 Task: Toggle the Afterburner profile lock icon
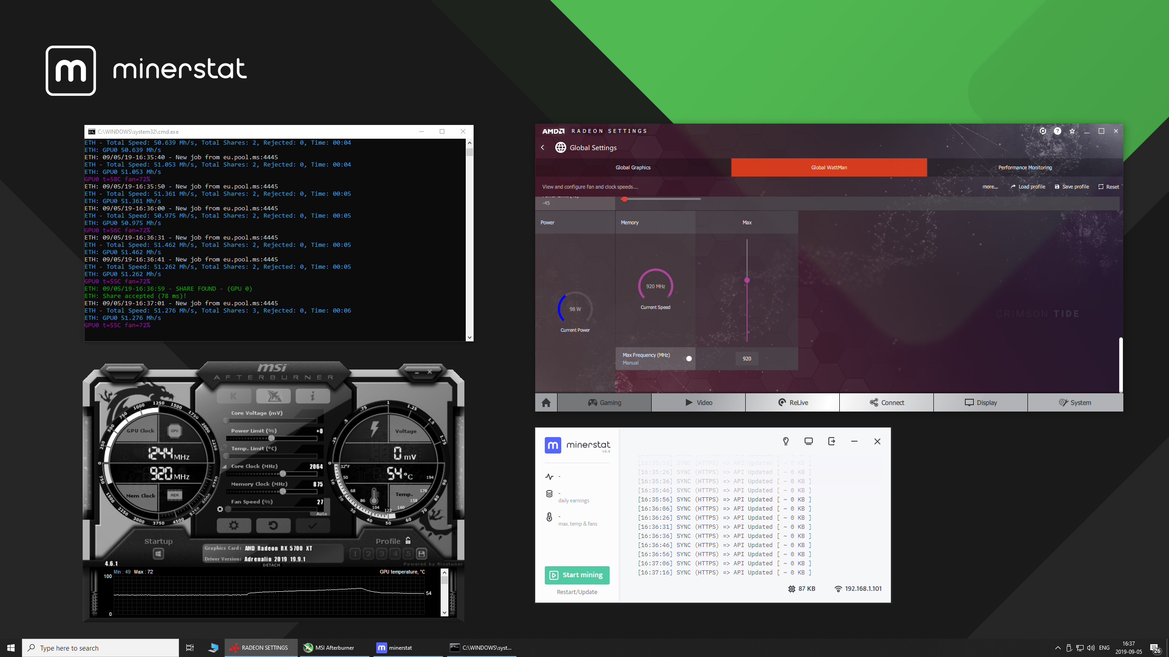[408, 541]
